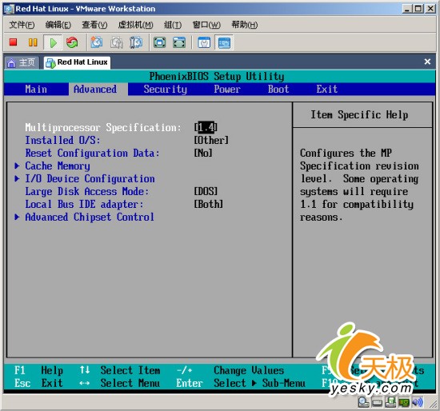The width and height of the screenshot is (440, 411).
Task: Open the Snapshot Manager toolbar icon
Action: tap(136, 42)
